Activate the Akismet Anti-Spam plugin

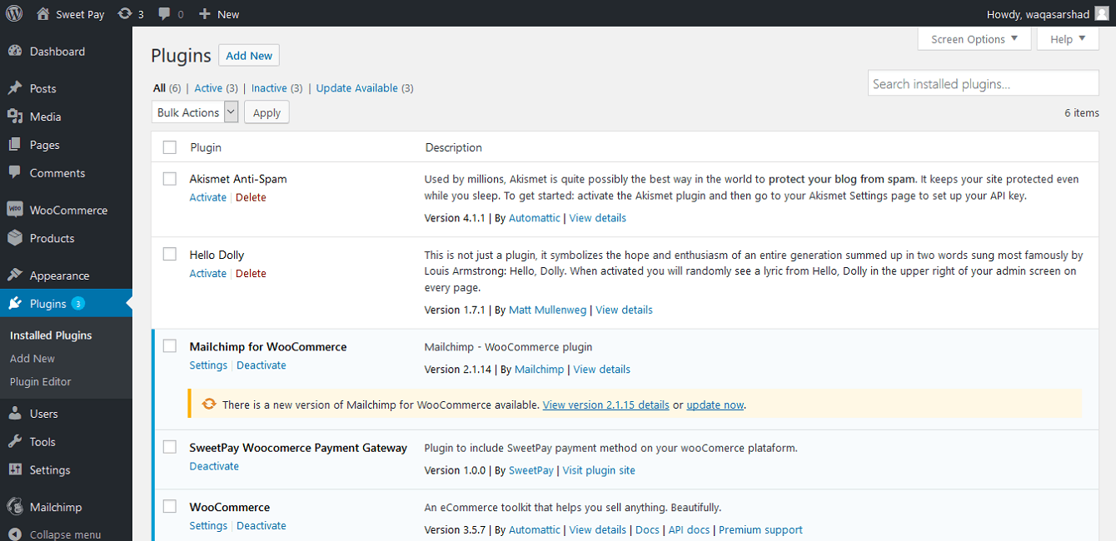208,197
